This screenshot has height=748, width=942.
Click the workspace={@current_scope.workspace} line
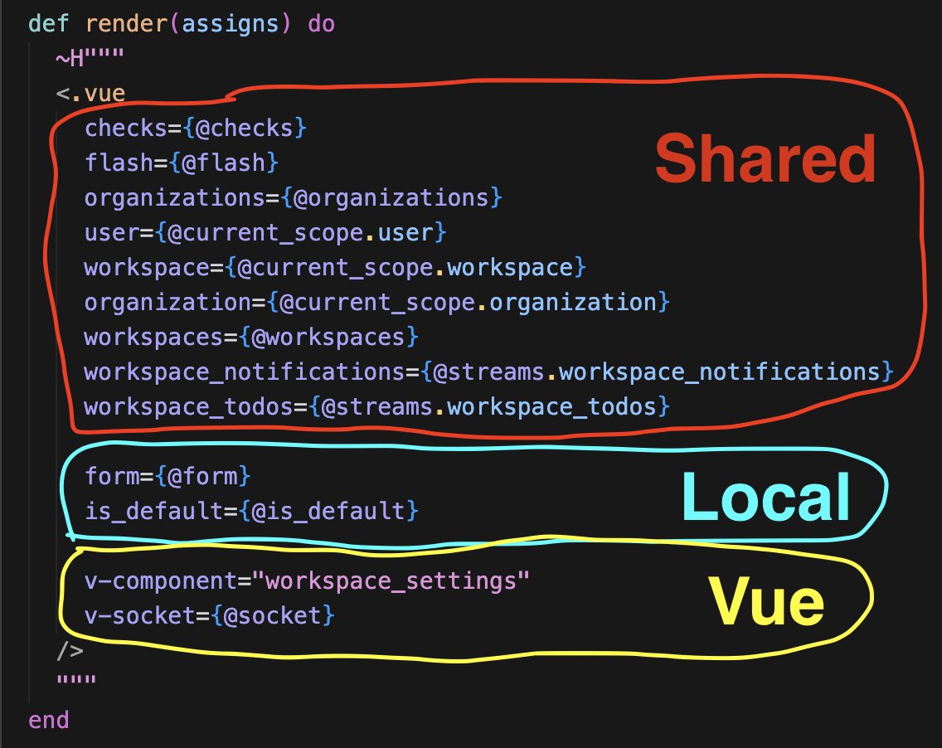pyautogui.click(x=335, y=268)
